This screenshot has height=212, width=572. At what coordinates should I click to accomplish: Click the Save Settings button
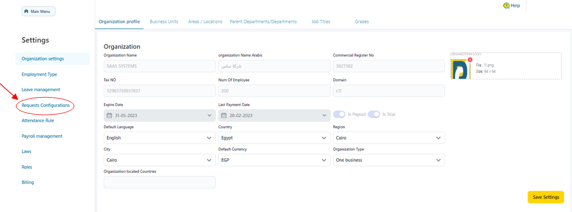pyautogui.click(x=546, y=197)
